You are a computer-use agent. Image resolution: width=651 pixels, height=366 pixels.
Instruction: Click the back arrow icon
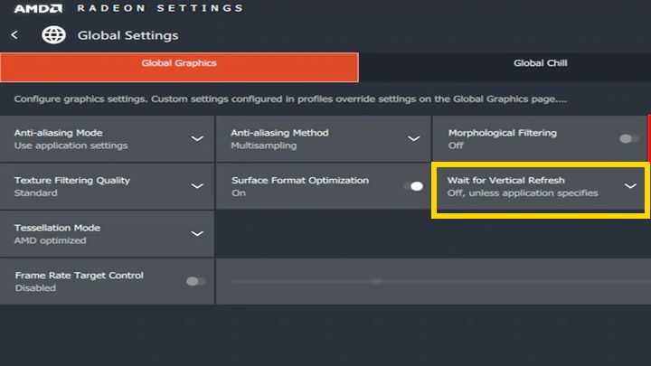tap(14, 35)
